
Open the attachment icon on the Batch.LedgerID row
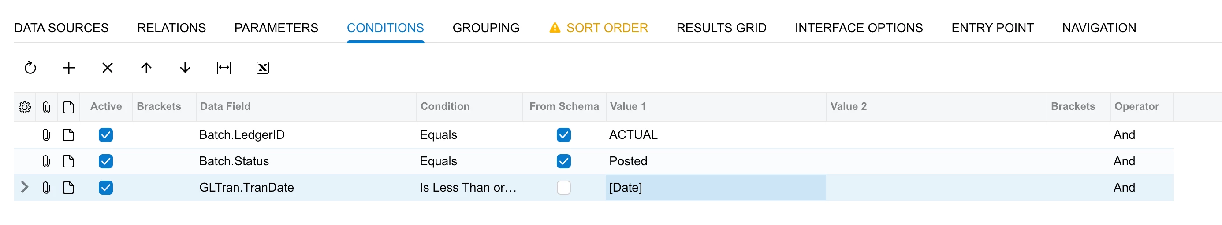tap(46, 135)
